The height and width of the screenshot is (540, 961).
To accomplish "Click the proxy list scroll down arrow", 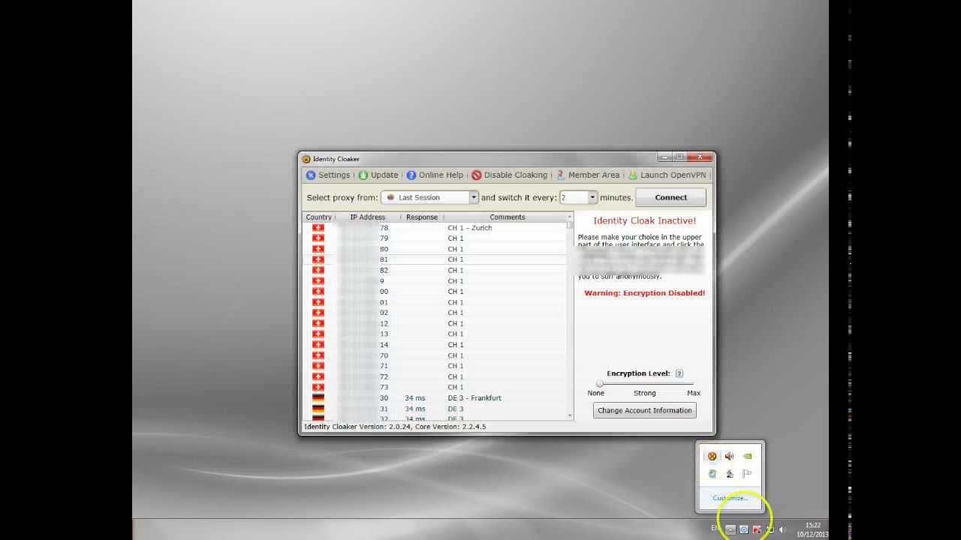I will point(570,415).
